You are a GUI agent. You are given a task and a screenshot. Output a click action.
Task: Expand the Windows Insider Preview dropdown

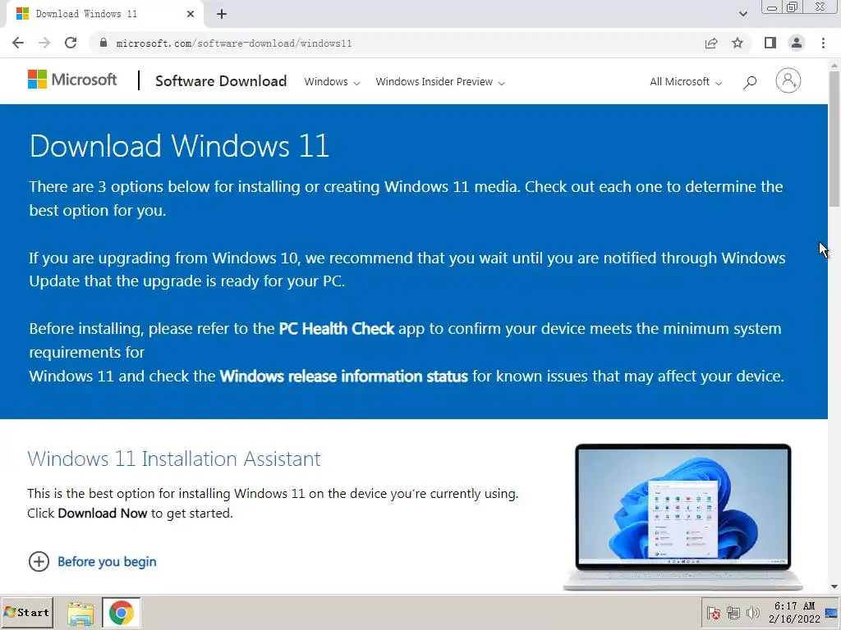(440, 82)
